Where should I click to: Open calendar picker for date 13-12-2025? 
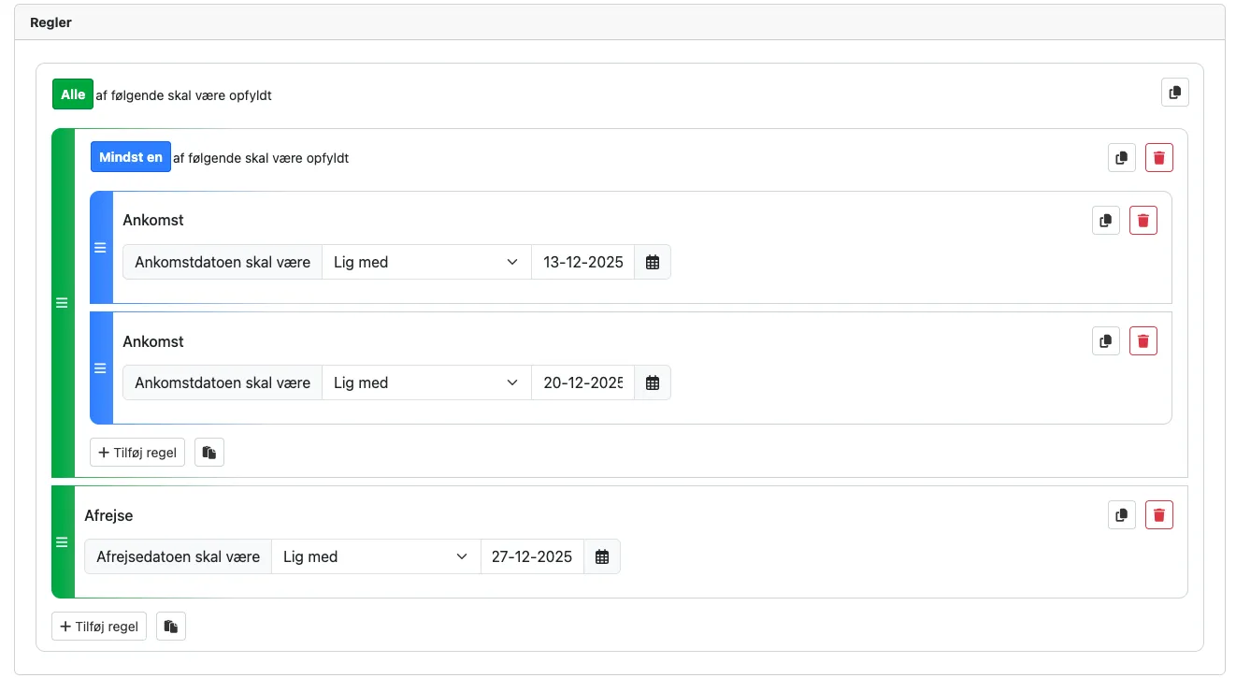point(653,263)
